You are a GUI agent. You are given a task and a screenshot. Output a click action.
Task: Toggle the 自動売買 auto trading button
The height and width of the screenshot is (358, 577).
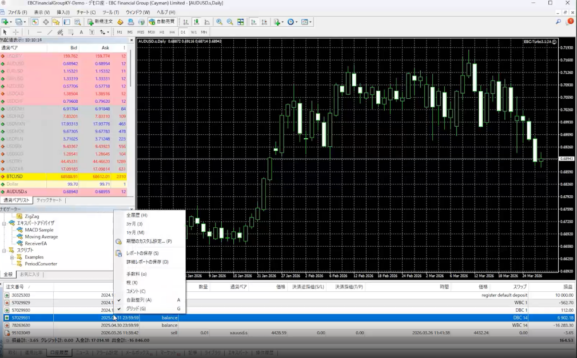pyautogui.click(x=162, y=22)
